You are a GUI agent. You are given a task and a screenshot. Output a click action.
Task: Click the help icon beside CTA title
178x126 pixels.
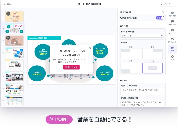coord(130,12)
